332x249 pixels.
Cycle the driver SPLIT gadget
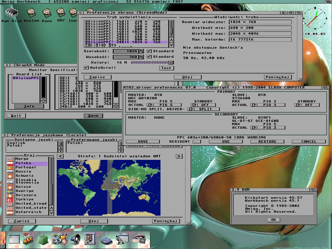[x=204, y=109]
